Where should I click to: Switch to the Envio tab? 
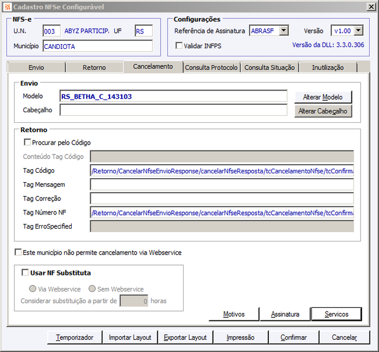coord(36,68)
